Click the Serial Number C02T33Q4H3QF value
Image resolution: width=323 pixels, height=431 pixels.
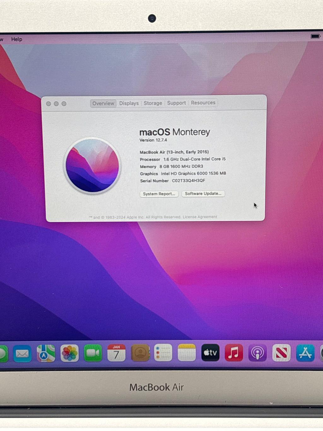[189, 181]
